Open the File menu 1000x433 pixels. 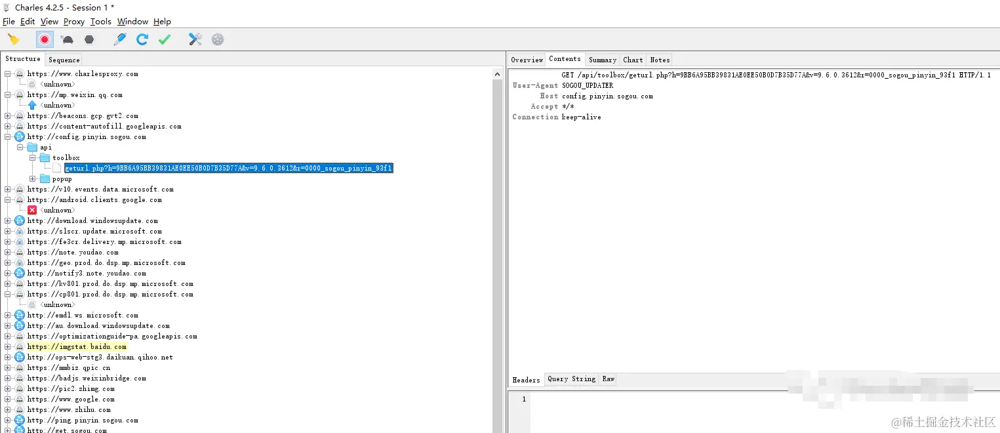(x=9, y=22)
